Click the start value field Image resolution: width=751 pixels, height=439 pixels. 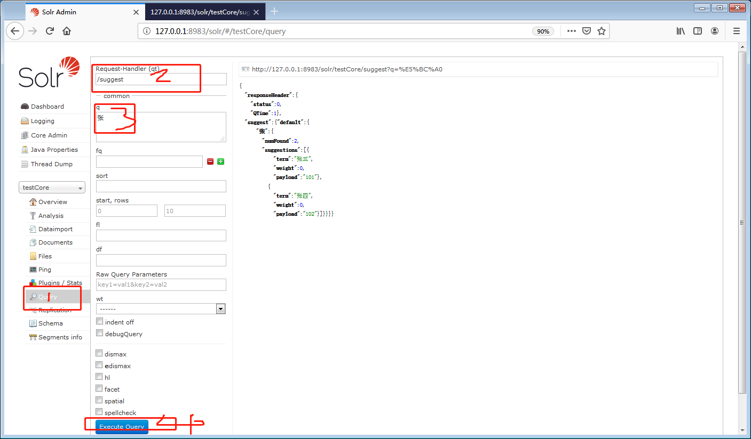tap(127, 211)
